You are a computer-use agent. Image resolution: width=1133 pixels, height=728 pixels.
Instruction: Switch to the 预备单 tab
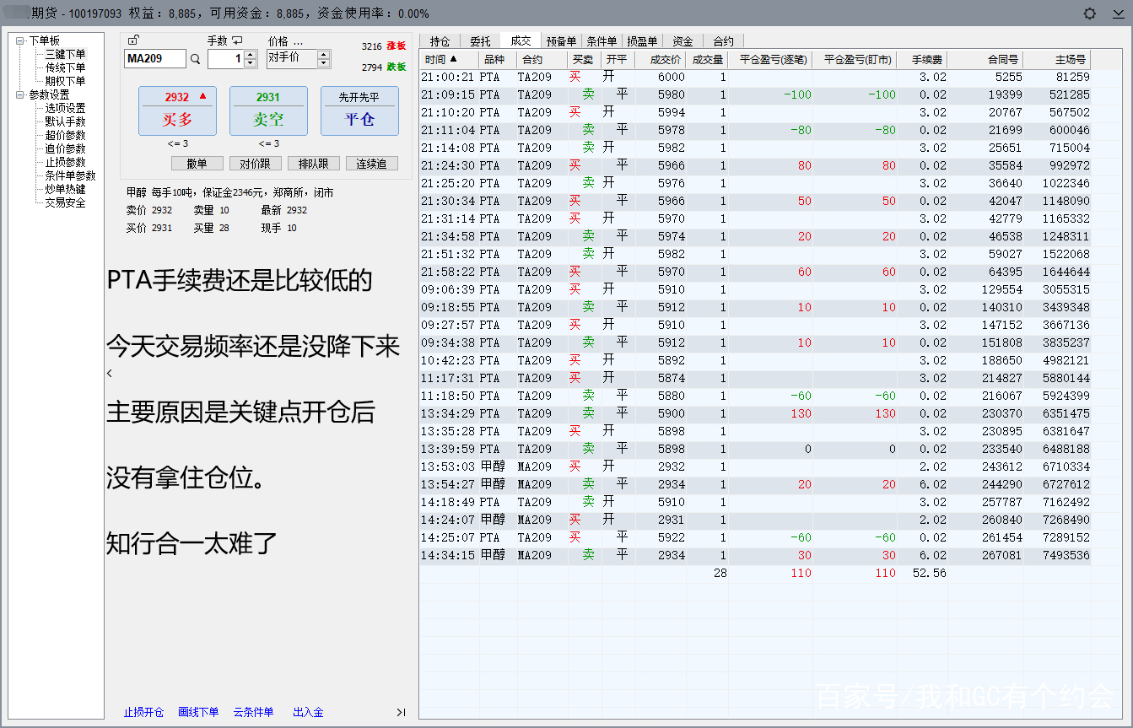click(x=561, y=40)
